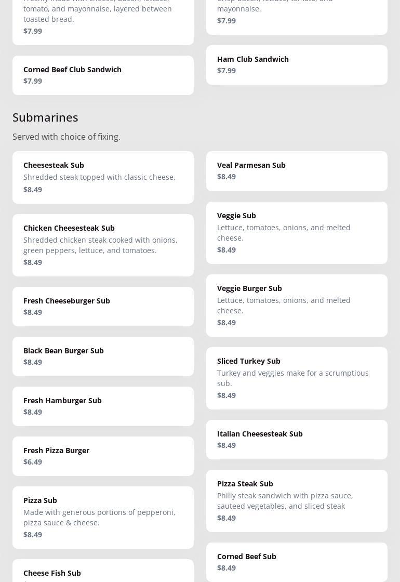The height and width of the screenshot is (582, 400).
Task: Click the Fresh Hamburger Sub item
Action: (103, 406)
